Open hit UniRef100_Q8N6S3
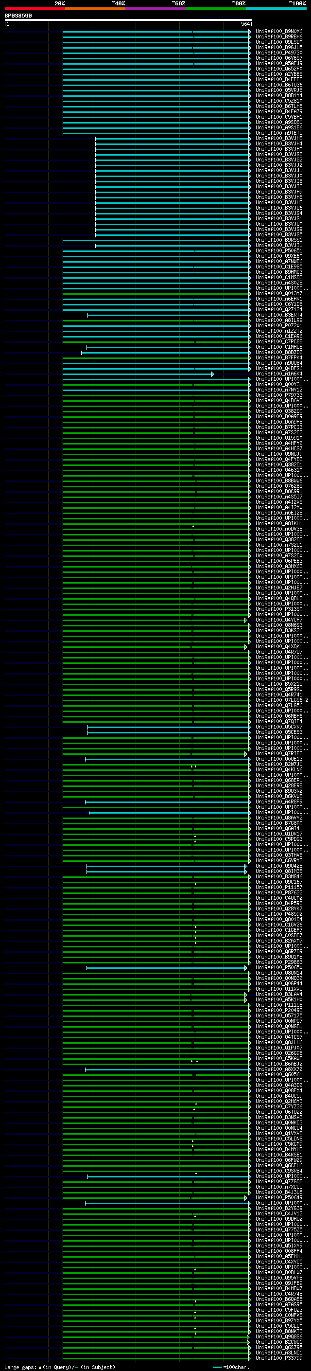Image resolution: width=311 pixels, height=1371 pixels. [x=279, y=625]
